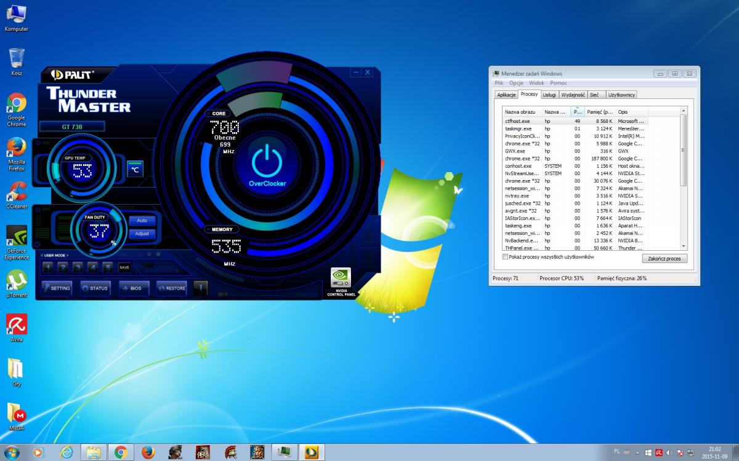The height and width of the screenshot is (461, 739).
Task: Load user mode profile 3
Action: pyautogui.click(x=78, y=267)
